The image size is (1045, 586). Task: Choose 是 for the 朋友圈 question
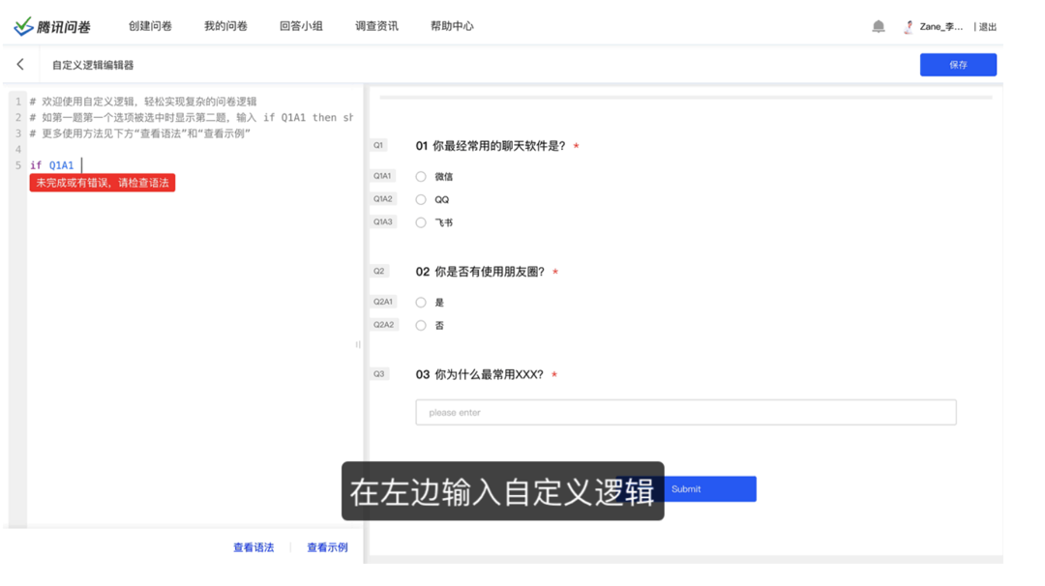(421, 302)
